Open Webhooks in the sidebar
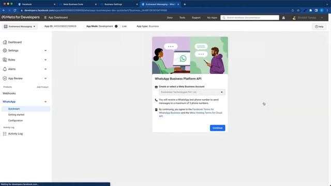The image size is (331, 186). pyautogui.click(x=9, y=94)
